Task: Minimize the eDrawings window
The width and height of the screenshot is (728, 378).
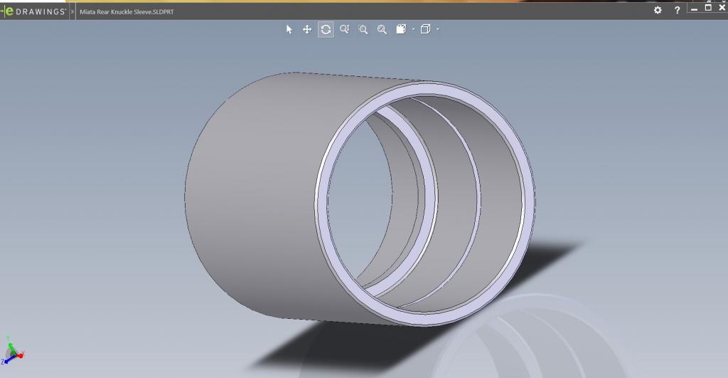Action: (694, 9)
